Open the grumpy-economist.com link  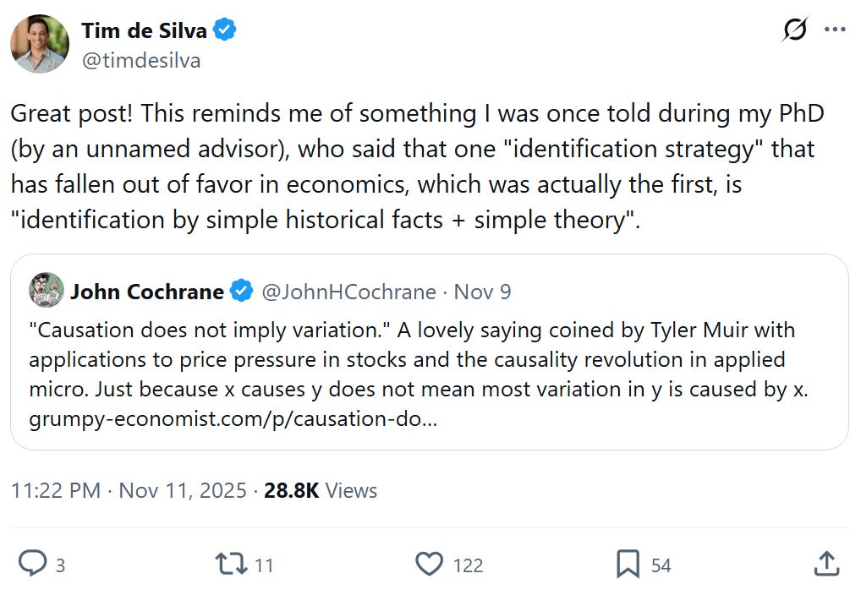tap(233, 419)
